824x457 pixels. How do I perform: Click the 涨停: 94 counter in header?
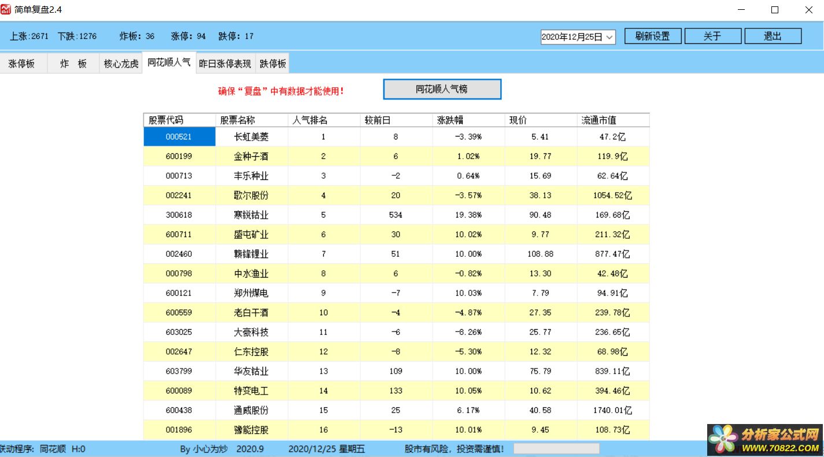tap(189, 36)
